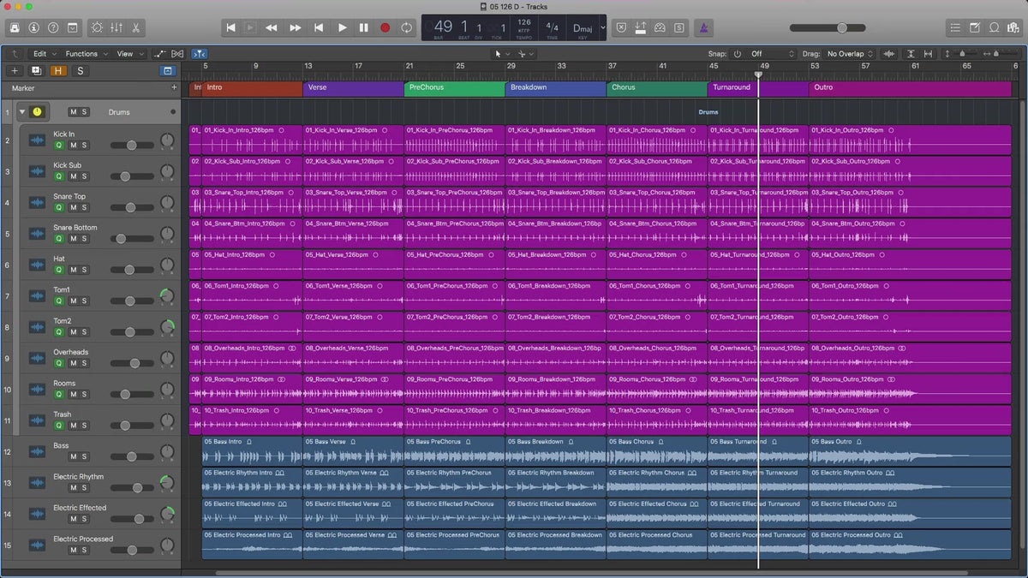Click the Play button
Image resolution: width=1028 pixels, height=578 pixels.
coord(342,27)
